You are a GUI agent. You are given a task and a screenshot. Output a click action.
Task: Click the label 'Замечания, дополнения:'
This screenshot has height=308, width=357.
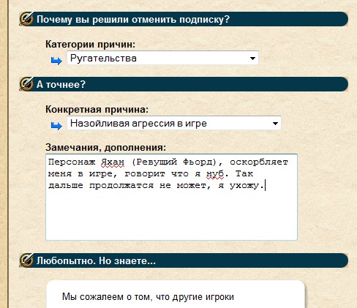[105, 147]
